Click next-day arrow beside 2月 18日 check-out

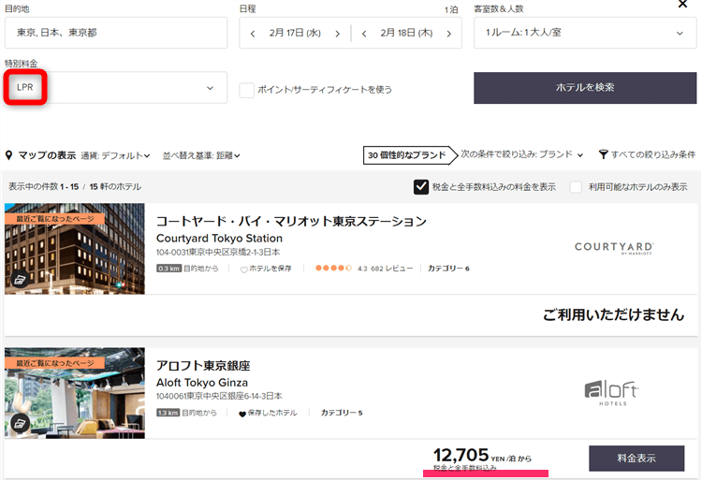click(448, 33)
